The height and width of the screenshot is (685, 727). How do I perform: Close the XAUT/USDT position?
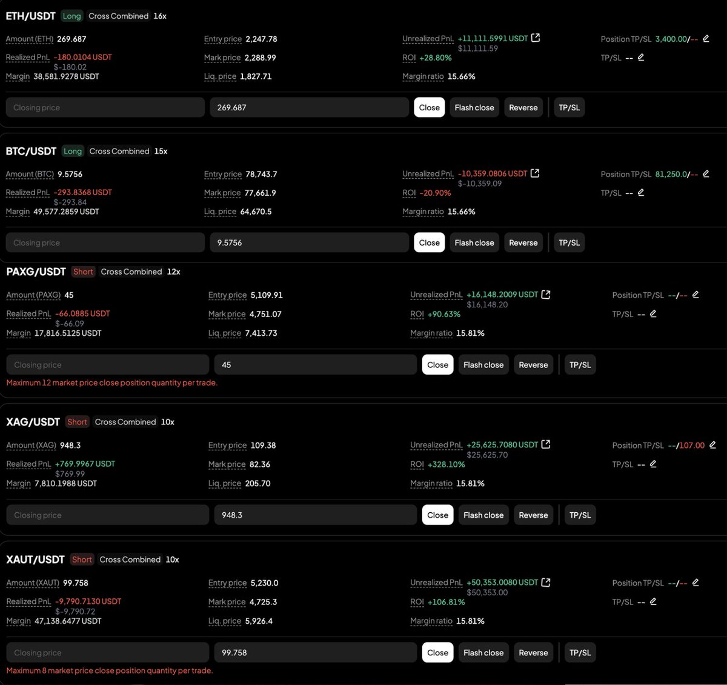coord(437,652)
